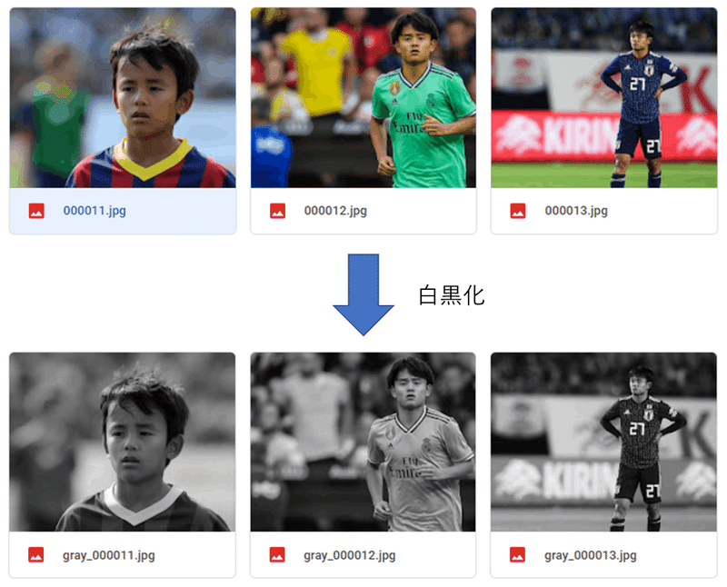This screenshot has width=727, height=587.
Task: Click the image icon beside gray_000013.jpg
Action: click(x=517, y=554)
